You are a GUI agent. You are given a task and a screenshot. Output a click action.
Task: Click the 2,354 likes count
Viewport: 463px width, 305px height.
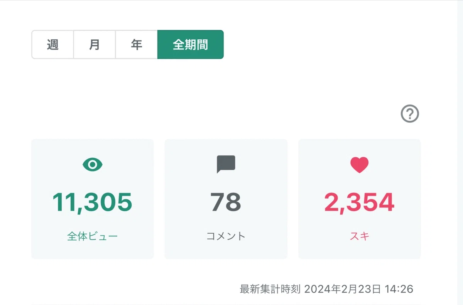point(360,202)
